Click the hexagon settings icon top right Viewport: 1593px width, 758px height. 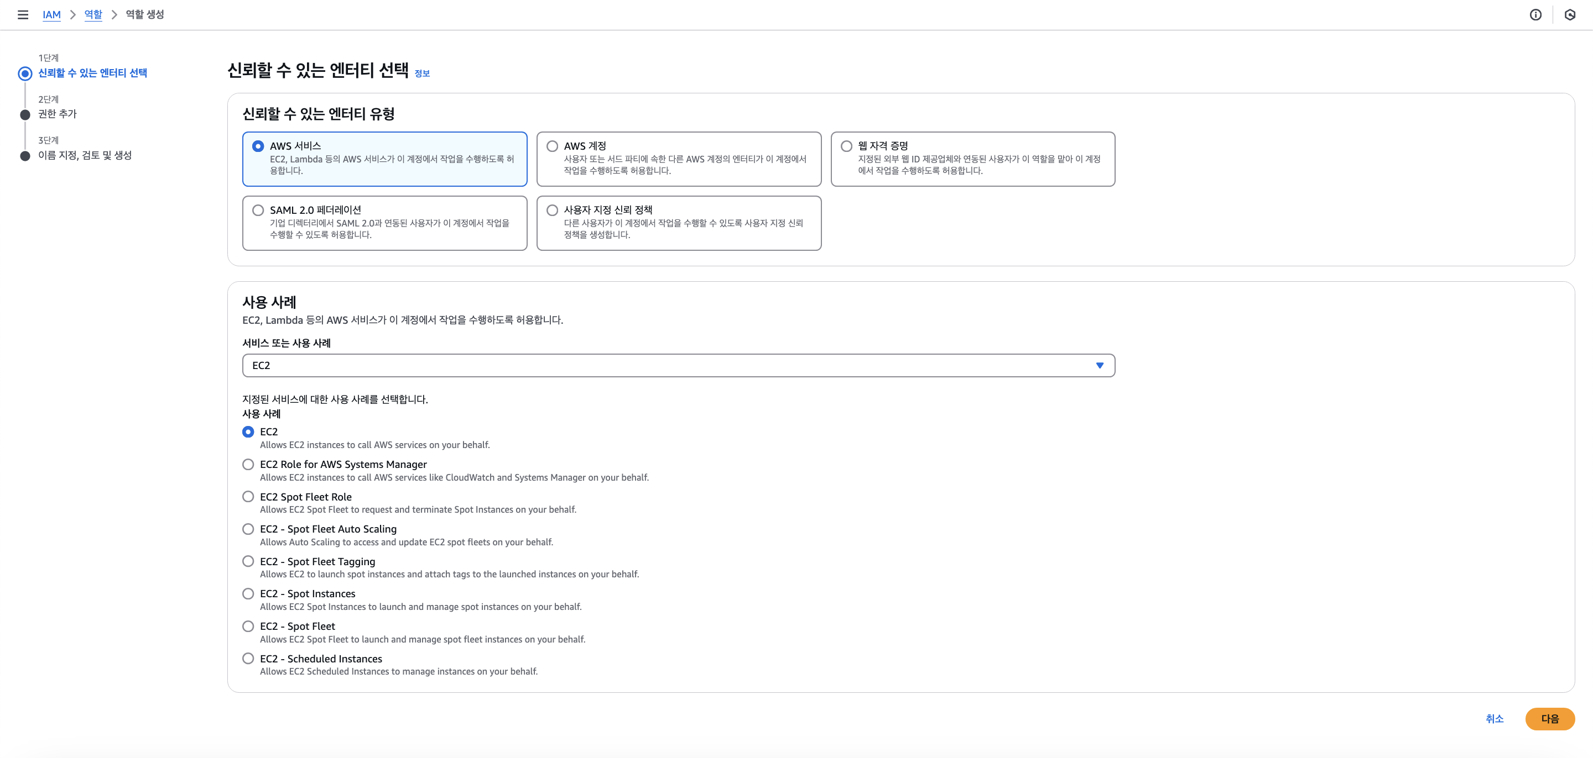pyautogui.click(x=1570, y=15)
